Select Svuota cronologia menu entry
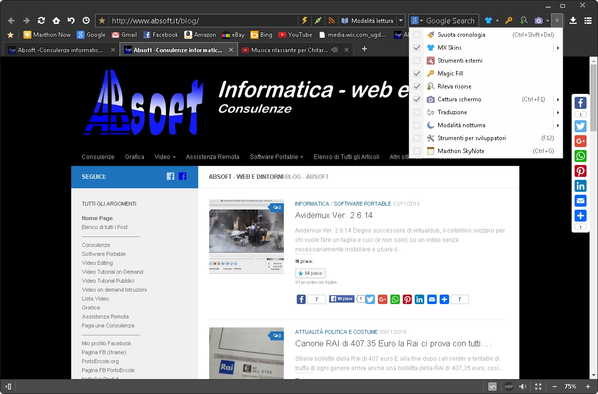Viewport: 598px width, 394px height. click(485, 35)
